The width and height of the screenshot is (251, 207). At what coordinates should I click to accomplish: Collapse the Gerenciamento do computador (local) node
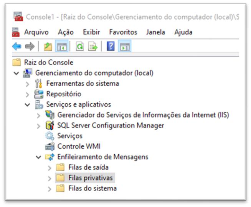click(x=17, y=73)
